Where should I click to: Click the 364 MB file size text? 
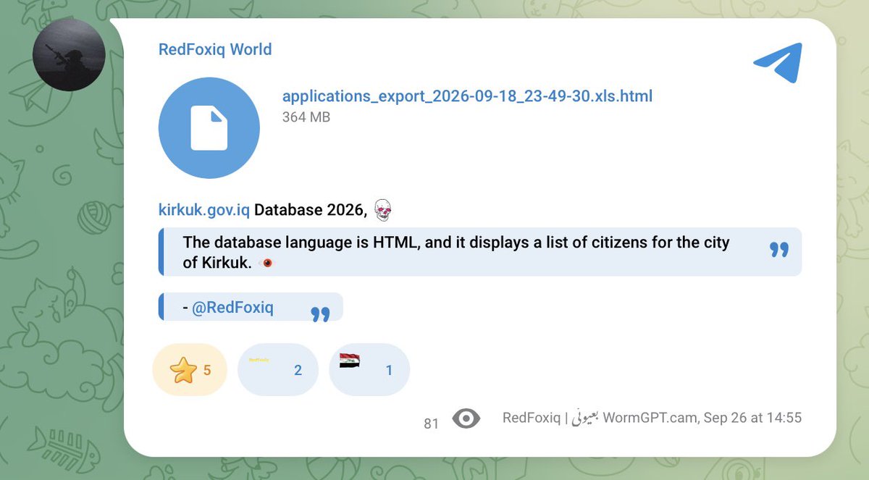(x=306, y=117)
